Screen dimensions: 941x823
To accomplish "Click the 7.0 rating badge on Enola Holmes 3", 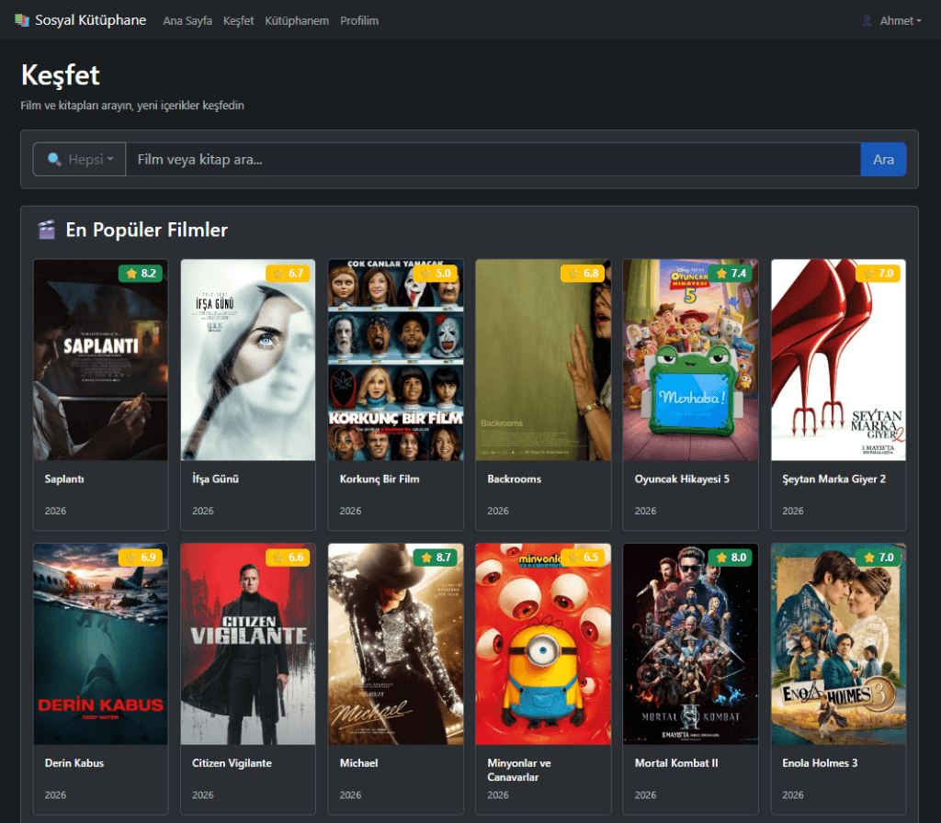I will click(878, 558).
